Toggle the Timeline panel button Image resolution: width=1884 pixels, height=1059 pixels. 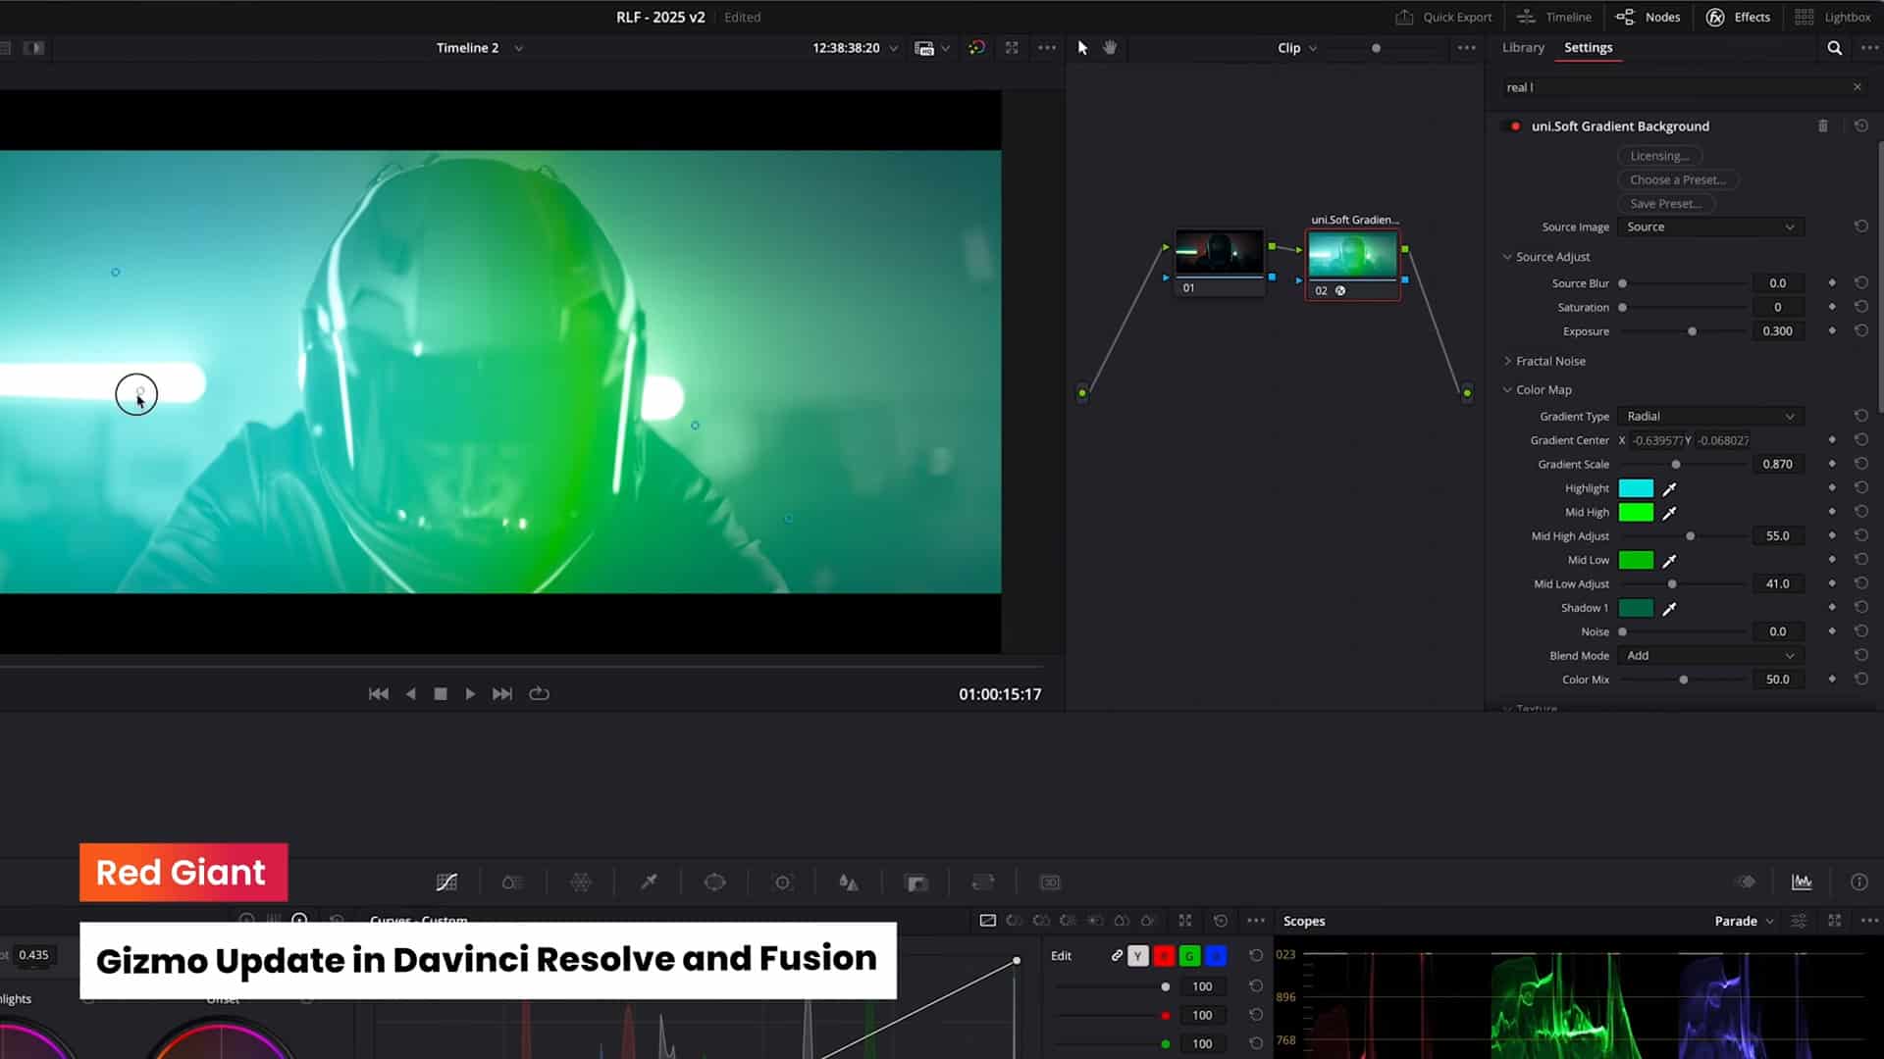click(1554, 17)
